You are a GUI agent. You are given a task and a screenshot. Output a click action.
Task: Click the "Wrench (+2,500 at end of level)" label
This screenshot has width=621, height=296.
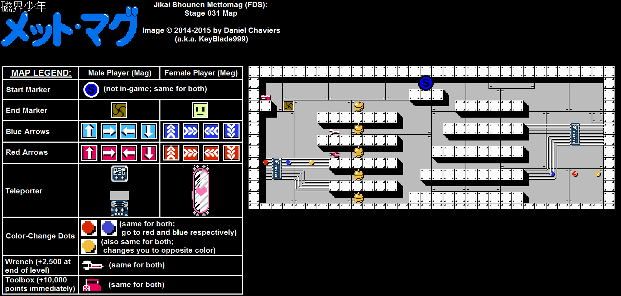tap(38, 266)
